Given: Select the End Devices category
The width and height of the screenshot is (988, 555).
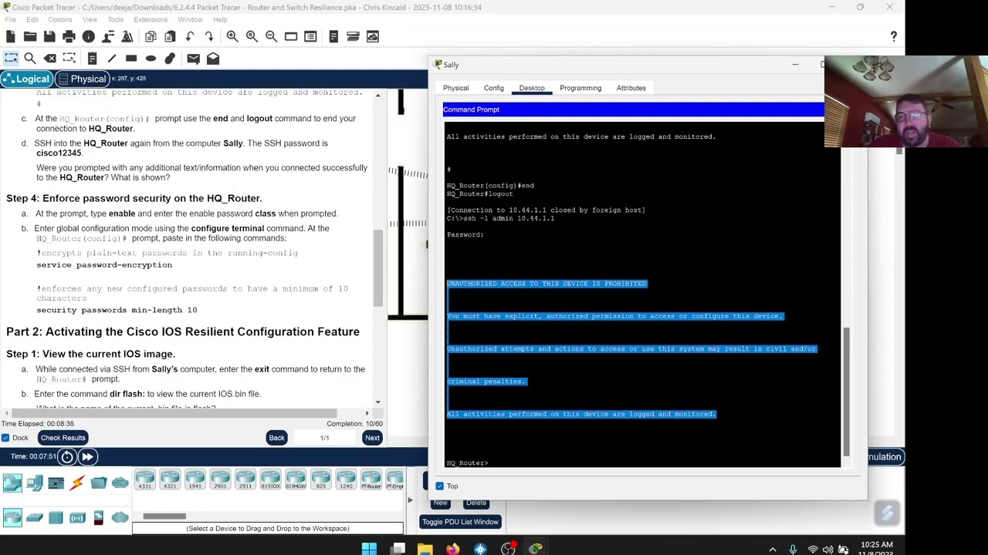Looking at the screenshot, I should pos(34,483).
